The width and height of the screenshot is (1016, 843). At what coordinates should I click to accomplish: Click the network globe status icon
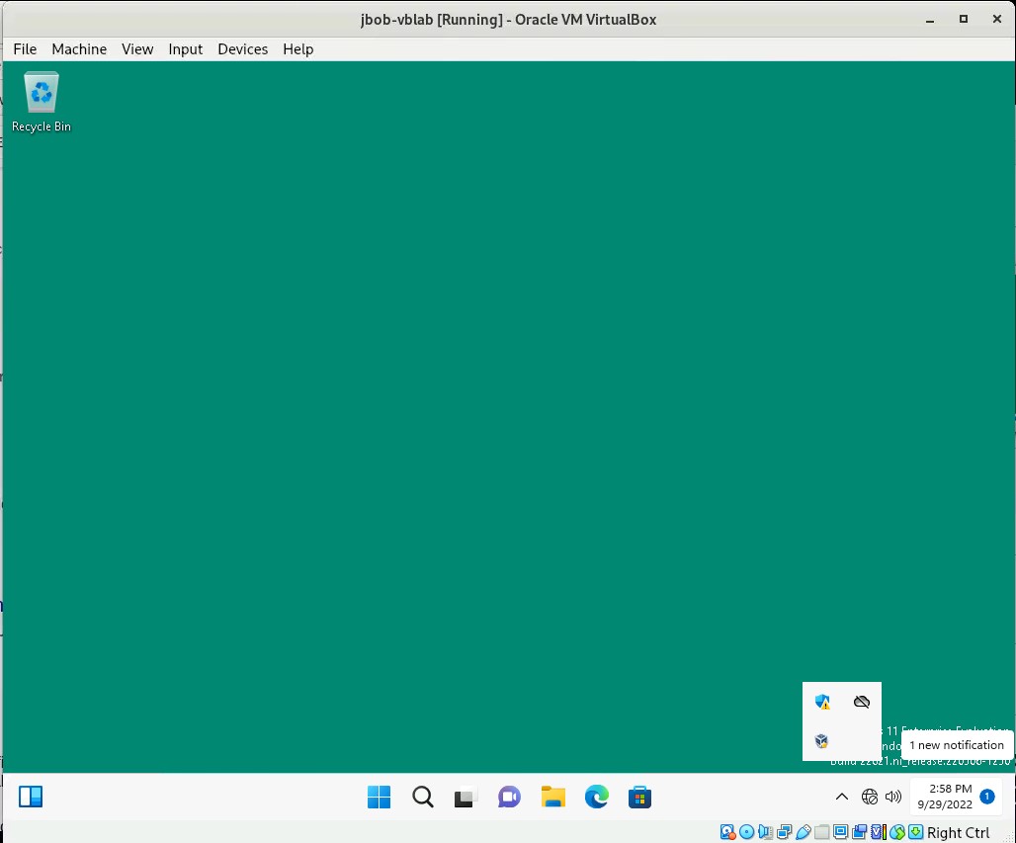click(870, 797)
